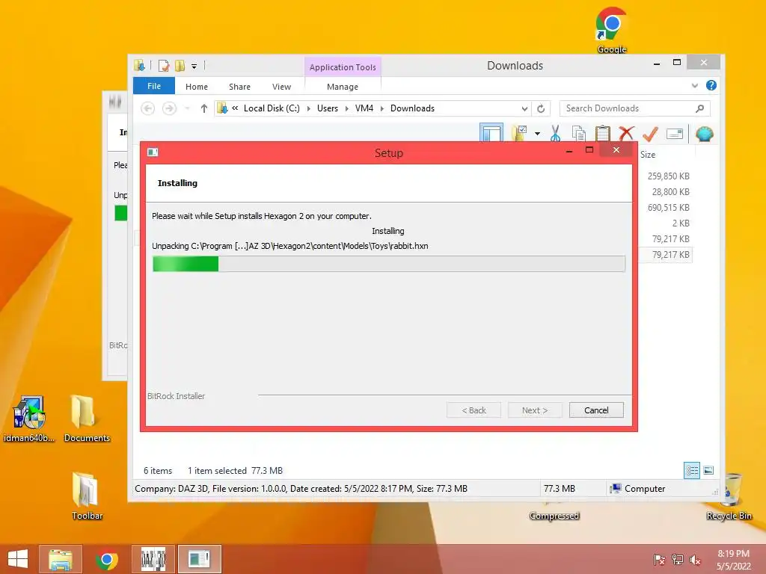Click Local Disk (C:) in breadcrumb
Image resolution: width=766 pixels, height=574 pixels.
tap(272, 108)
